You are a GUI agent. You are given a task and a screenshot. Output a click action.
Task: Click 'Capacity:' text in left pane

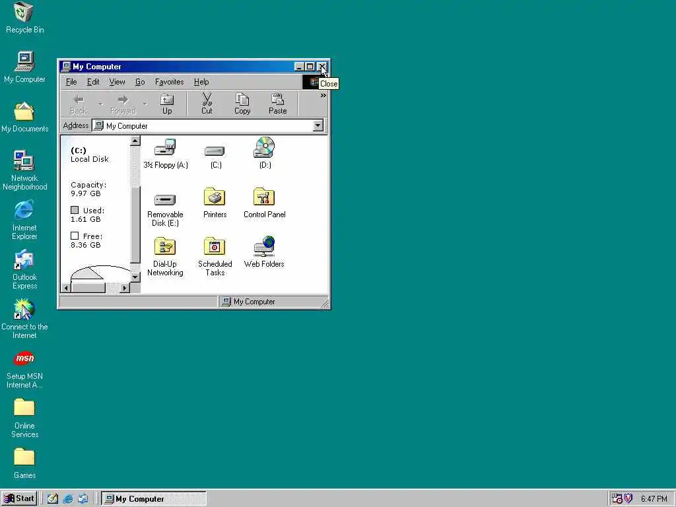click(x=88, y=185)
